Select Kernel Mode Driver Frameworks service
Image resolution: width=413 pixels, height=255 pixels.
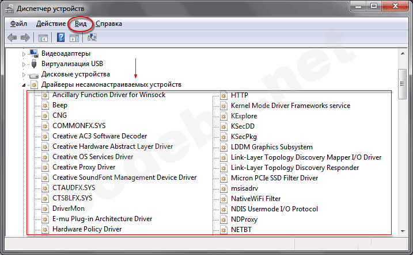click(x=290, y=106)
